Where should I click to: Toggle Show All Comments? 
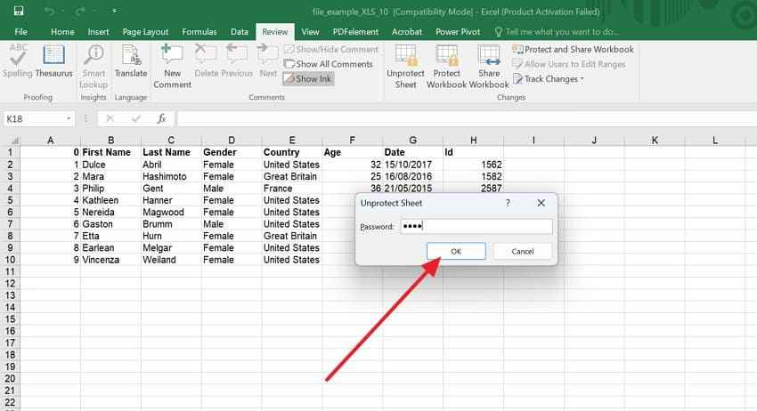click(329, 64)
